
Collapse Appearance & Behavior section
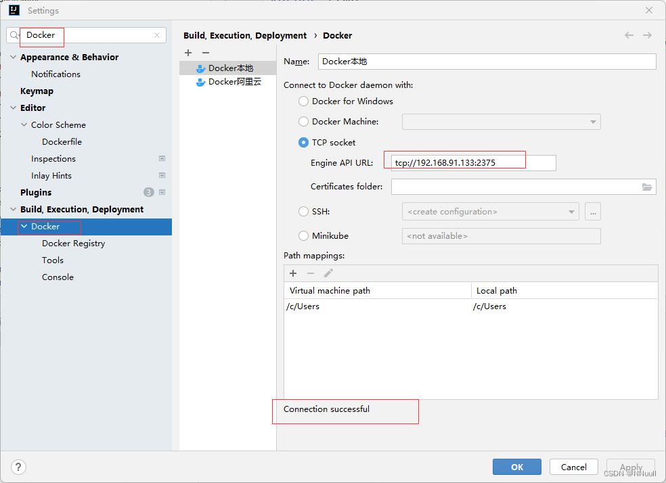point(13,57)
